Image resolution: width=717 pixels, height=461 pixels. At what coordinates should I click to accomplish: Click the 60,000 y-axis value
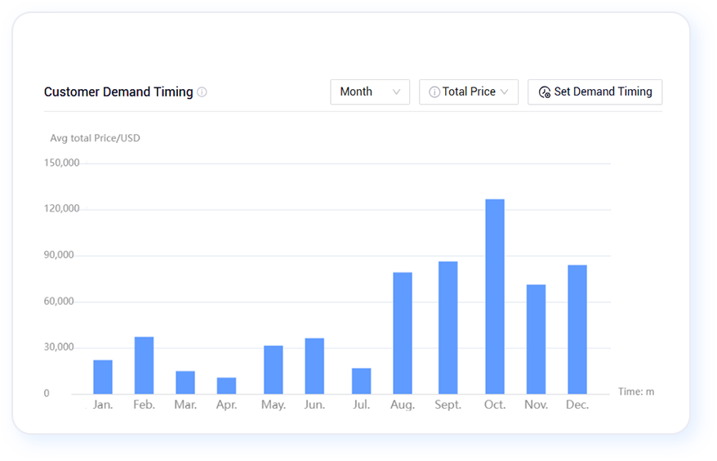point(59,302)
